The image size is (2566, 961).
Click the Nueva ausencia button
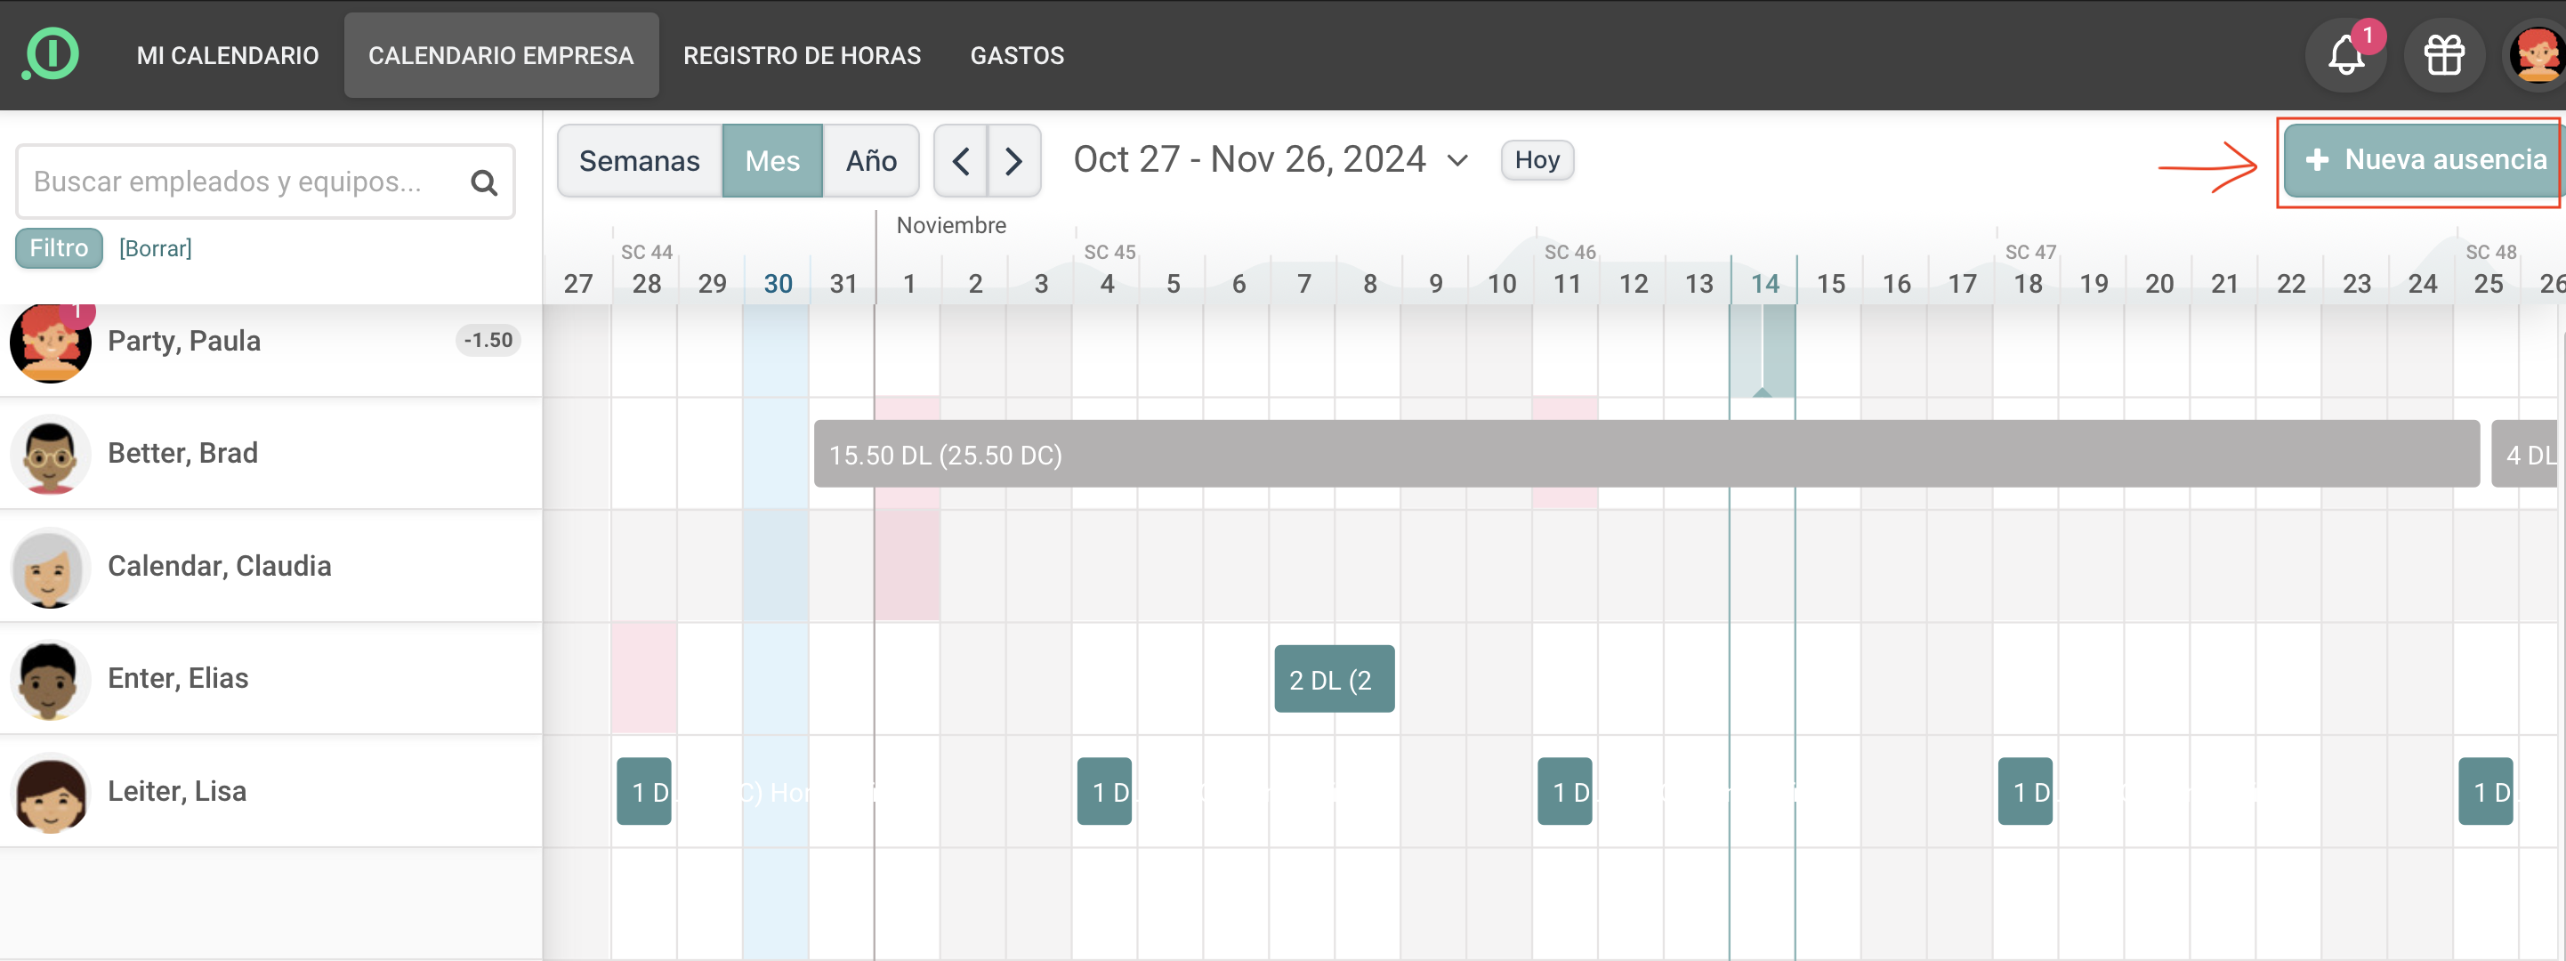tap(2423, 160)
